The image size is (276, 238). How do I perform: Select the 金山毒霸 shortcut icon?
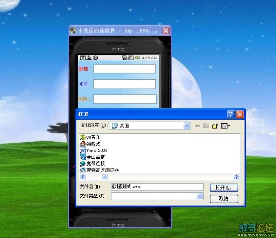(82, 157)
